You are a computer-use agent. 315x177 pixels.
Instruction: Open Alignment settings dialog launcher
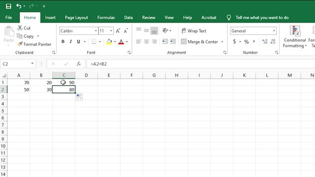pyautogui.click(x=225, y=53)
